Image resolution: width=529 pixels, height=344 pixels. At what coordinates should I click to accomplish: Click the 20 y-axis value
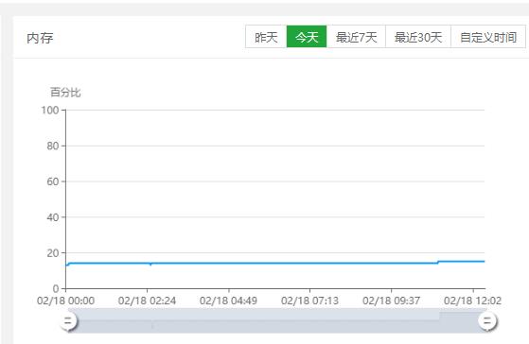[x=53, y=253]
